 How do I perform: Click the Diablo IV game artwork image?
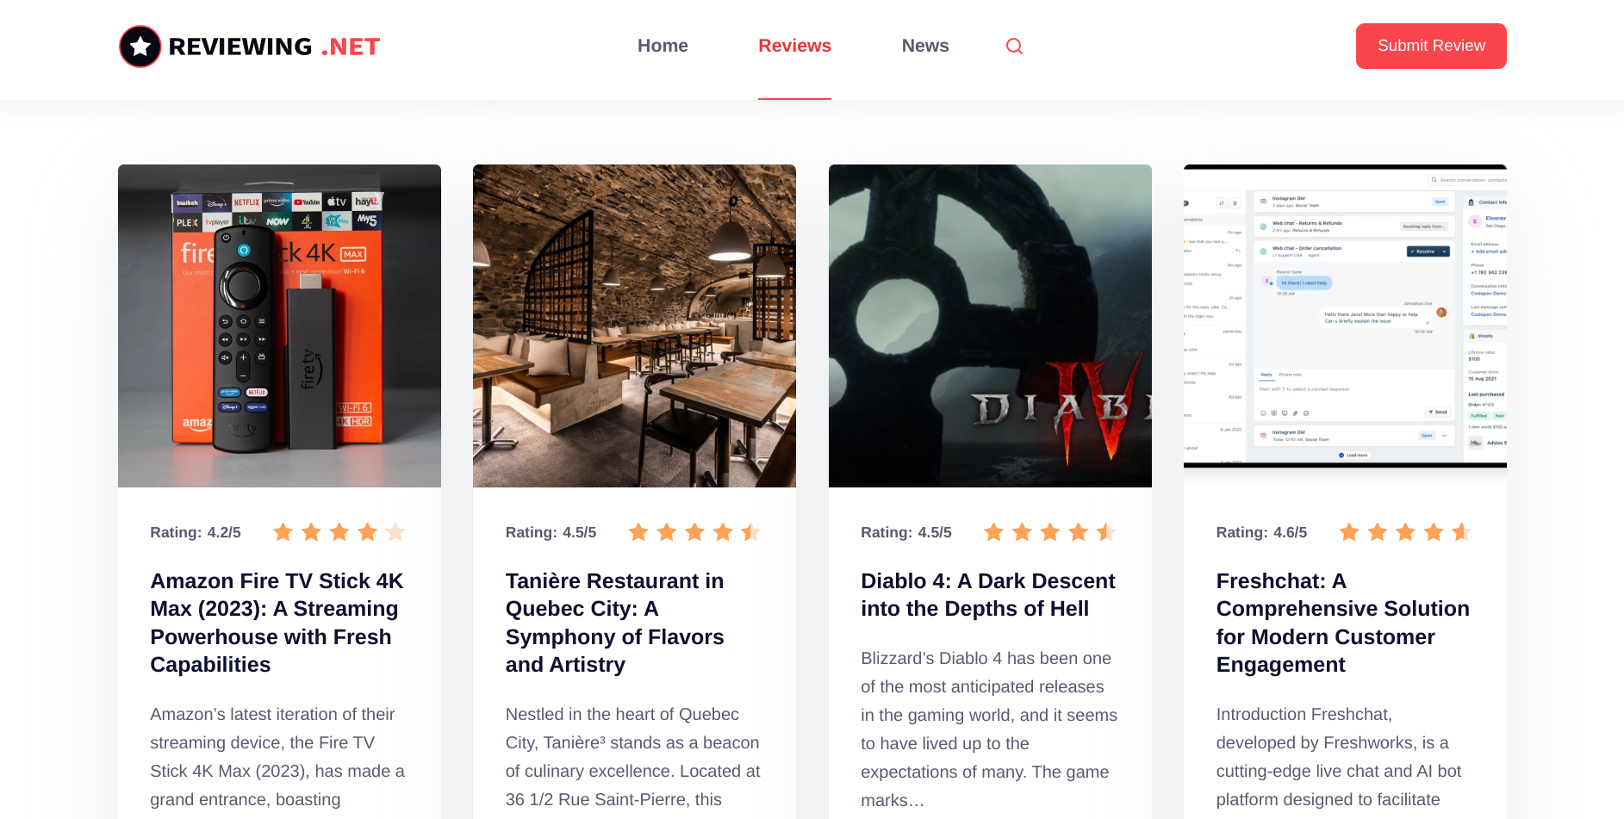tap(990, 326)
